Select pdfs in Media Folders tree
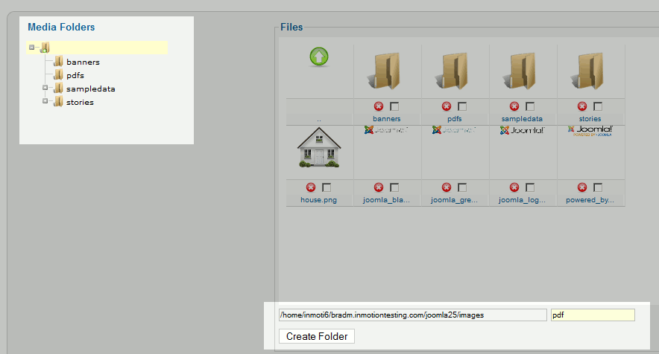 coord(75,76)
